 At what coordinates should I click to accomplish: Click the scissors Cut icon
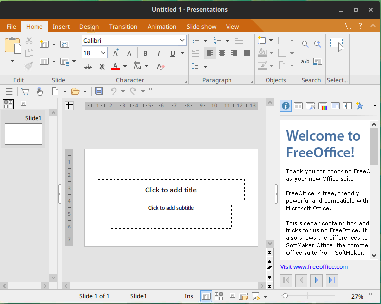coord(29,41)
